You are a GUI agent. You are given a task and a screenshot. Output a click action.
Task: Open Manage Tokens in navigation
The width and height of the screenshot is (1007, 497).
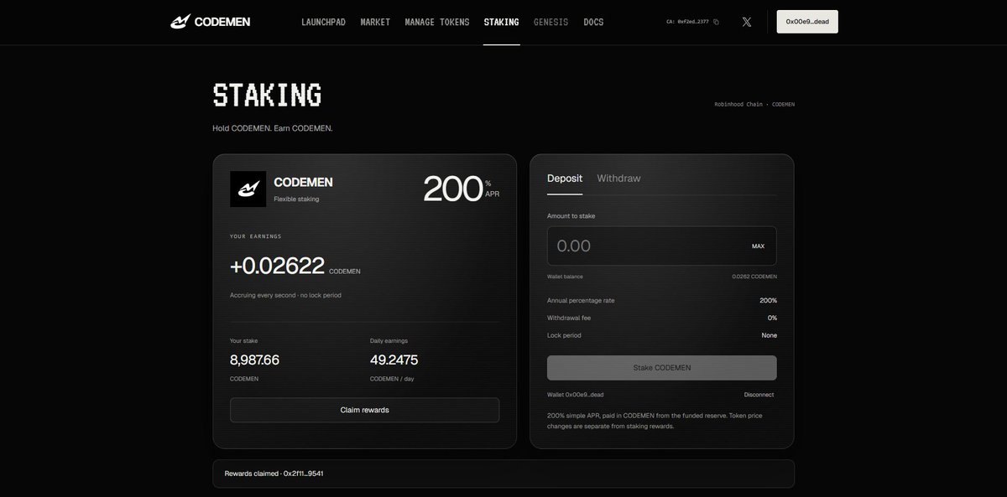point(437,22)
